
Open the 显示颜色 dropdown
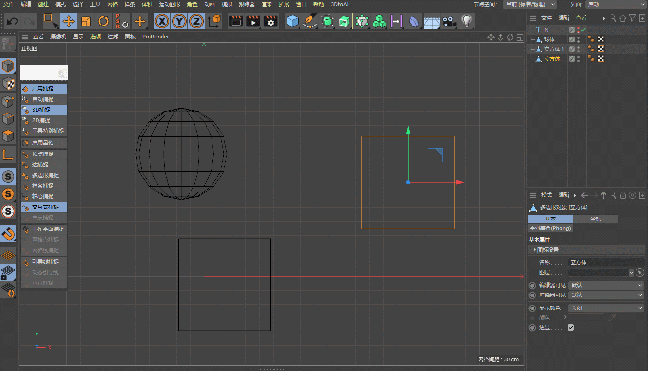point(606,308)
